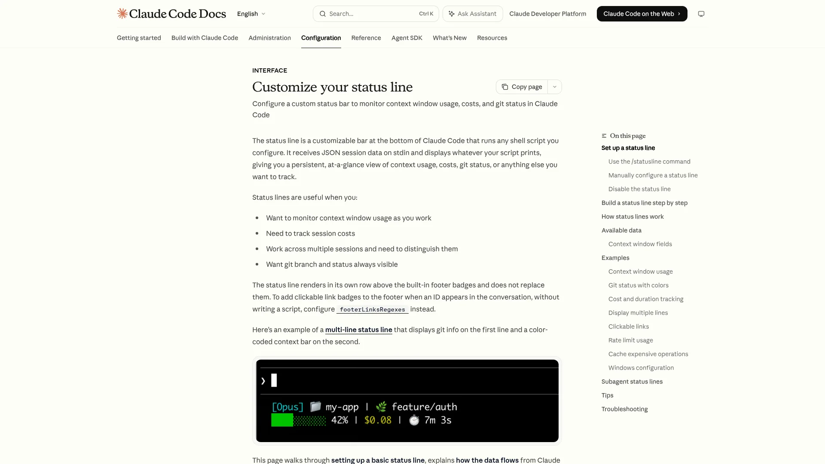
Task: Click the Ask Assistant button
Action: click(473, 14)
